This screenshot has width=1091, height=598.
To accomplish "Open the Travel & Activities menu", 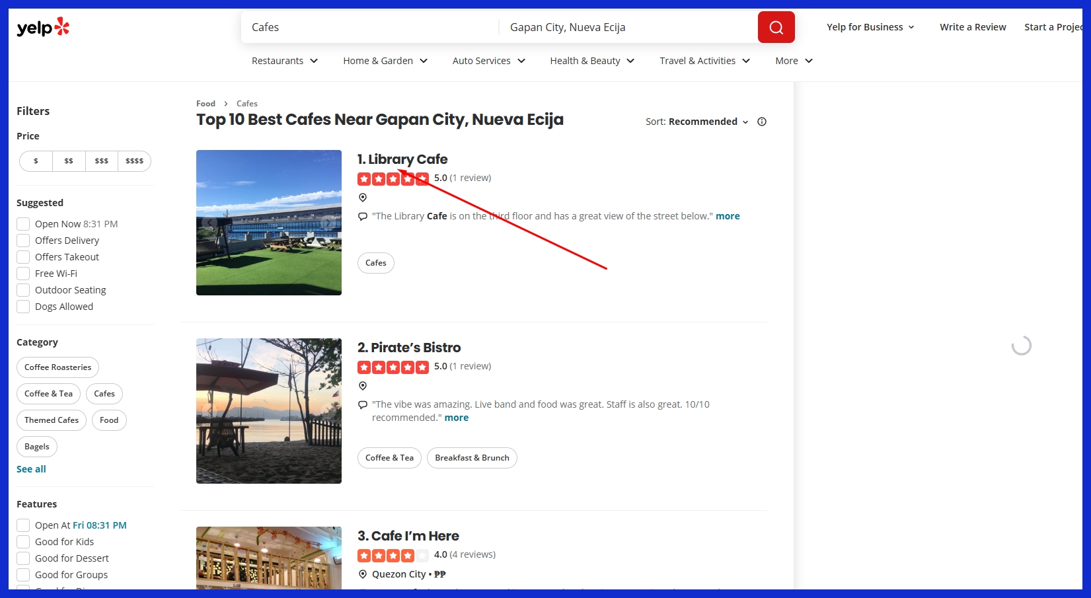I will tap(704, 61).
